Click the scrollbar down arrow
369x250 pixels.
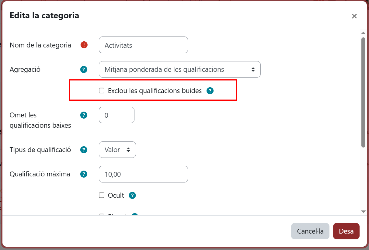tap(363, 211)
